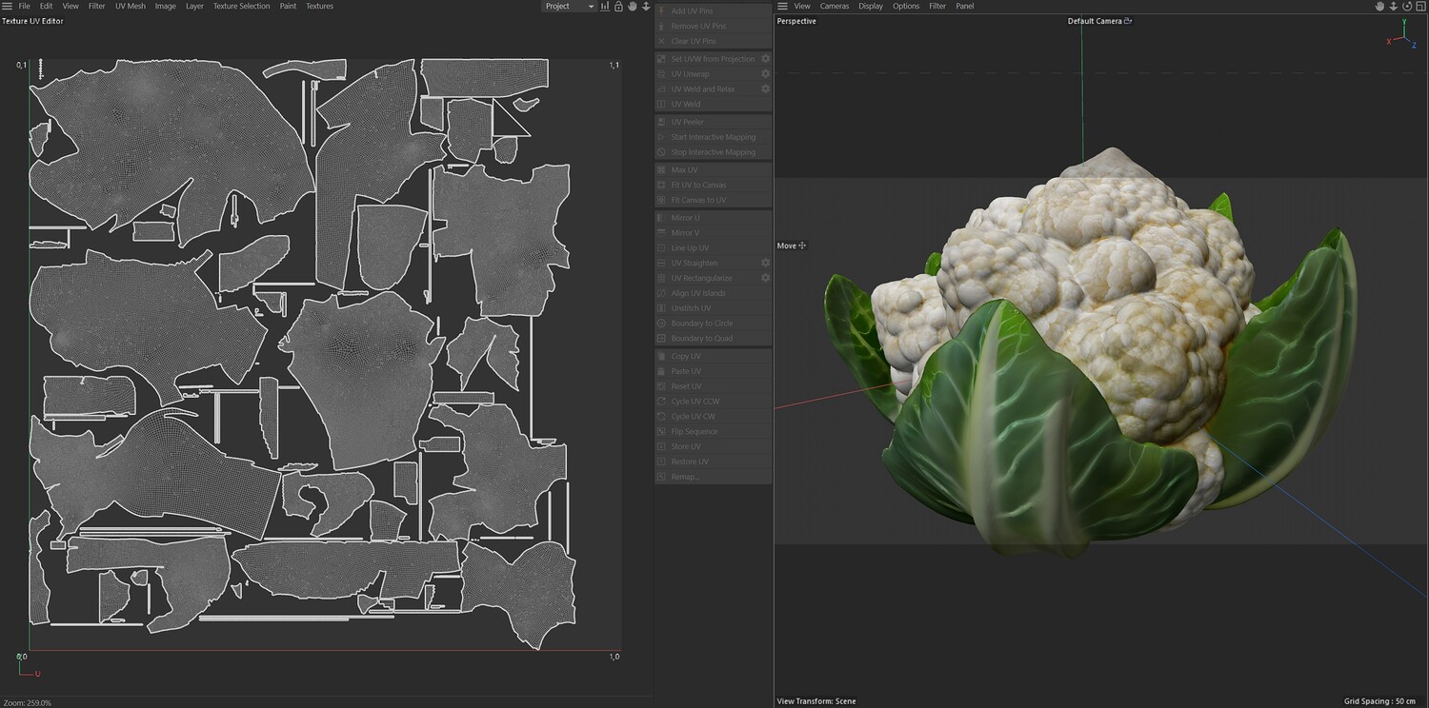
Task: Click the Line Up UV command
Action: tap(713, 248)
